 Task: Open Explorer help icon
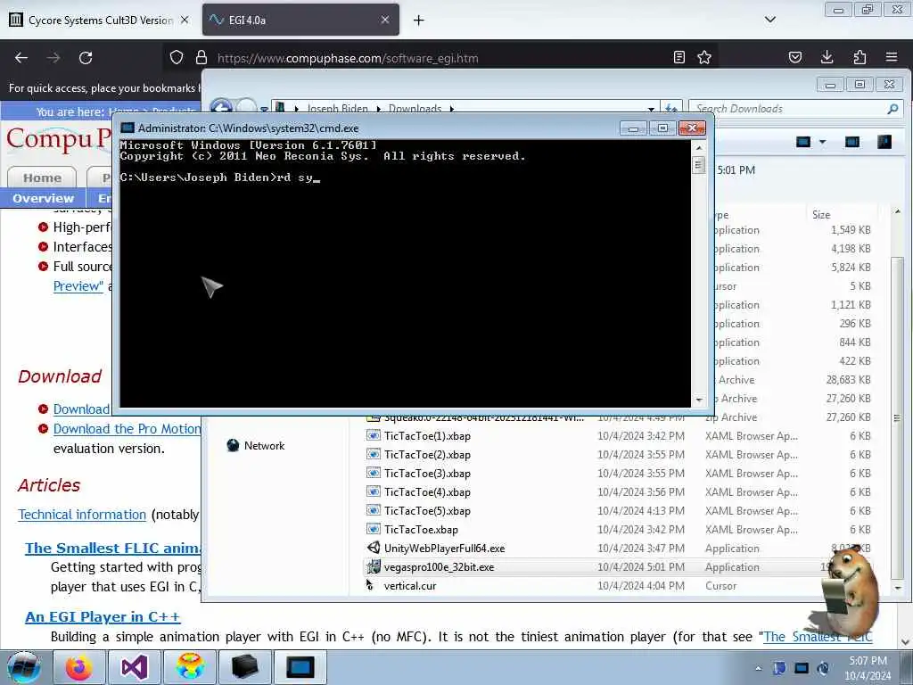884,142
